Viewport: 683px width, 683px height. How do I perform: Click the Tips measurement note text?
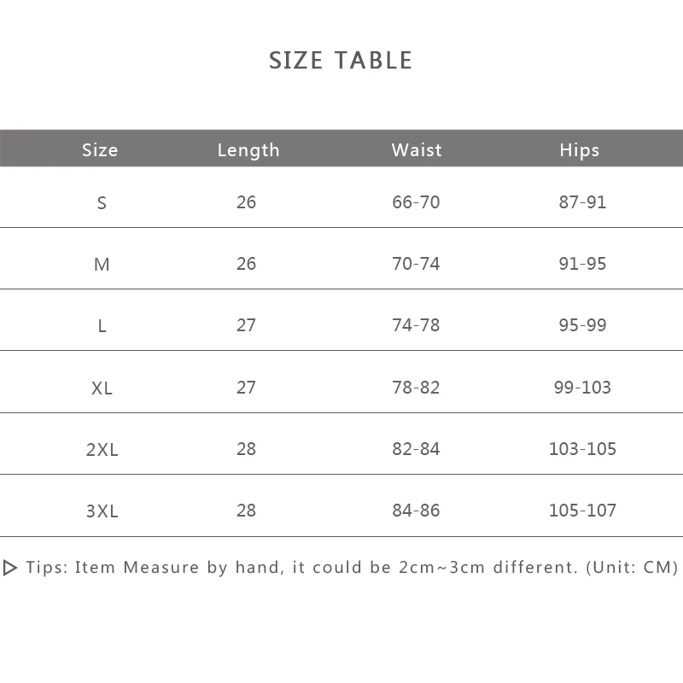[352, 568]
